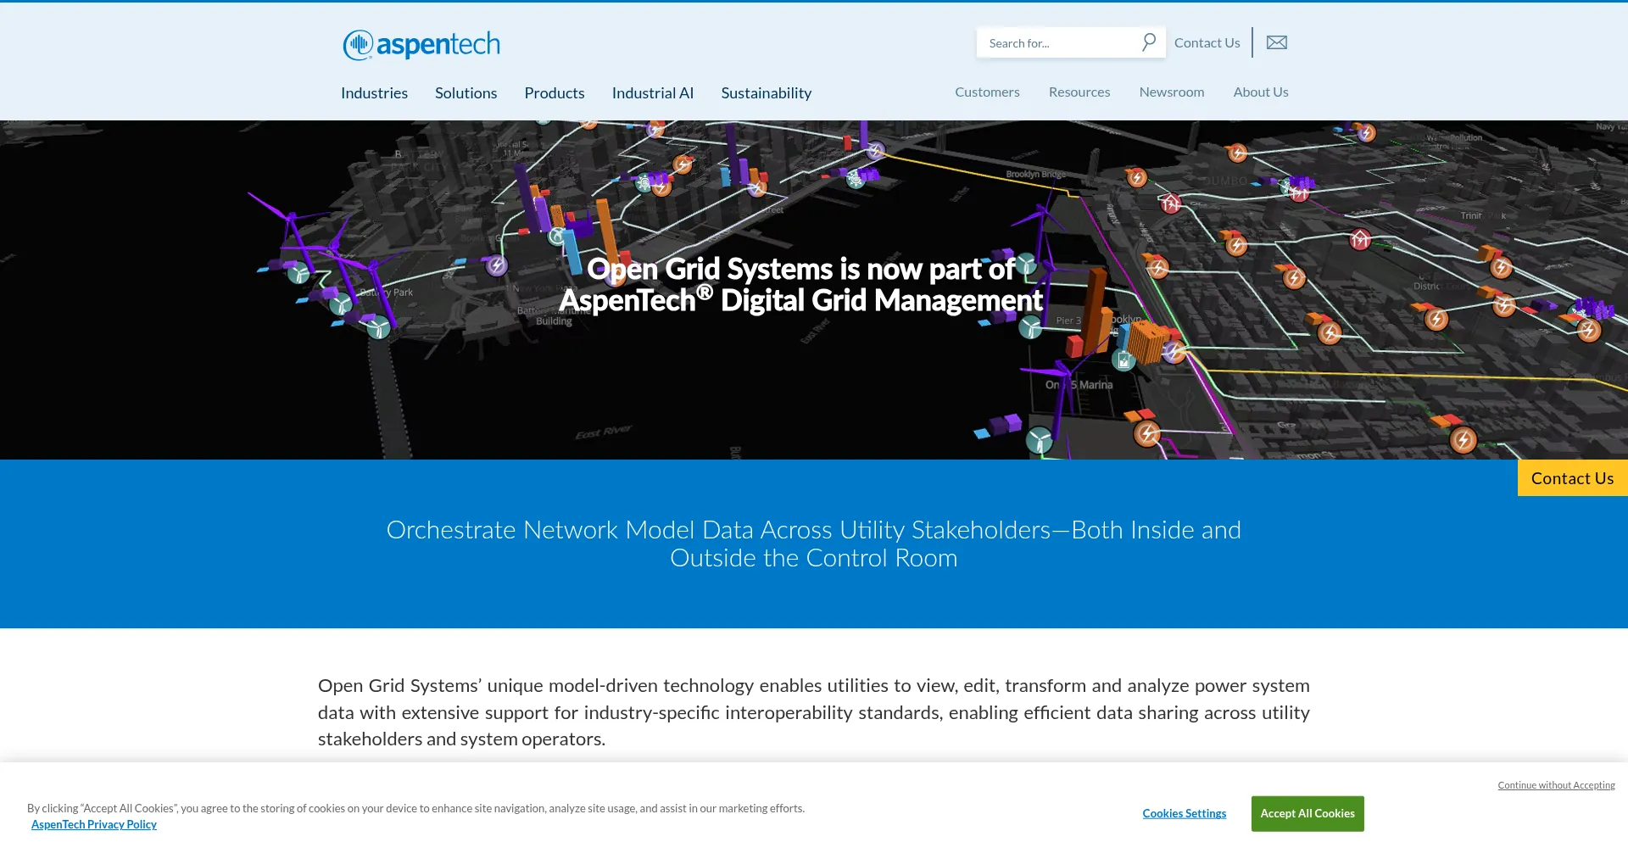Expand the Solutions menu
1628x842 pixels.
coord(466,93)
